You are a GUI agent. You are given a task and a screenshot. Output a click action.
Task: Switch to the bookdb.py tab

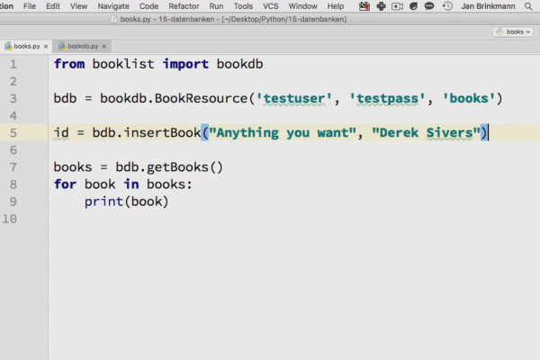tap(83, 46)
